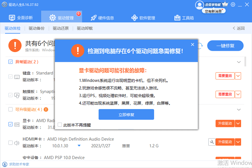The image size is (252, 168).
Task: Open dropdown arrow beside 显卡 升级驱动
Action: (x=238, y=123)
